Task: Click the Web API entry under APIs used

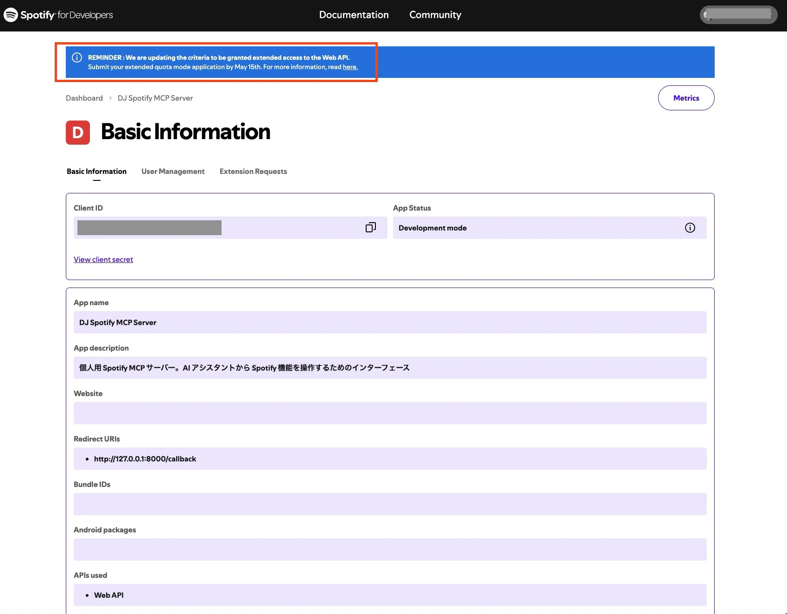Action: 109,595
